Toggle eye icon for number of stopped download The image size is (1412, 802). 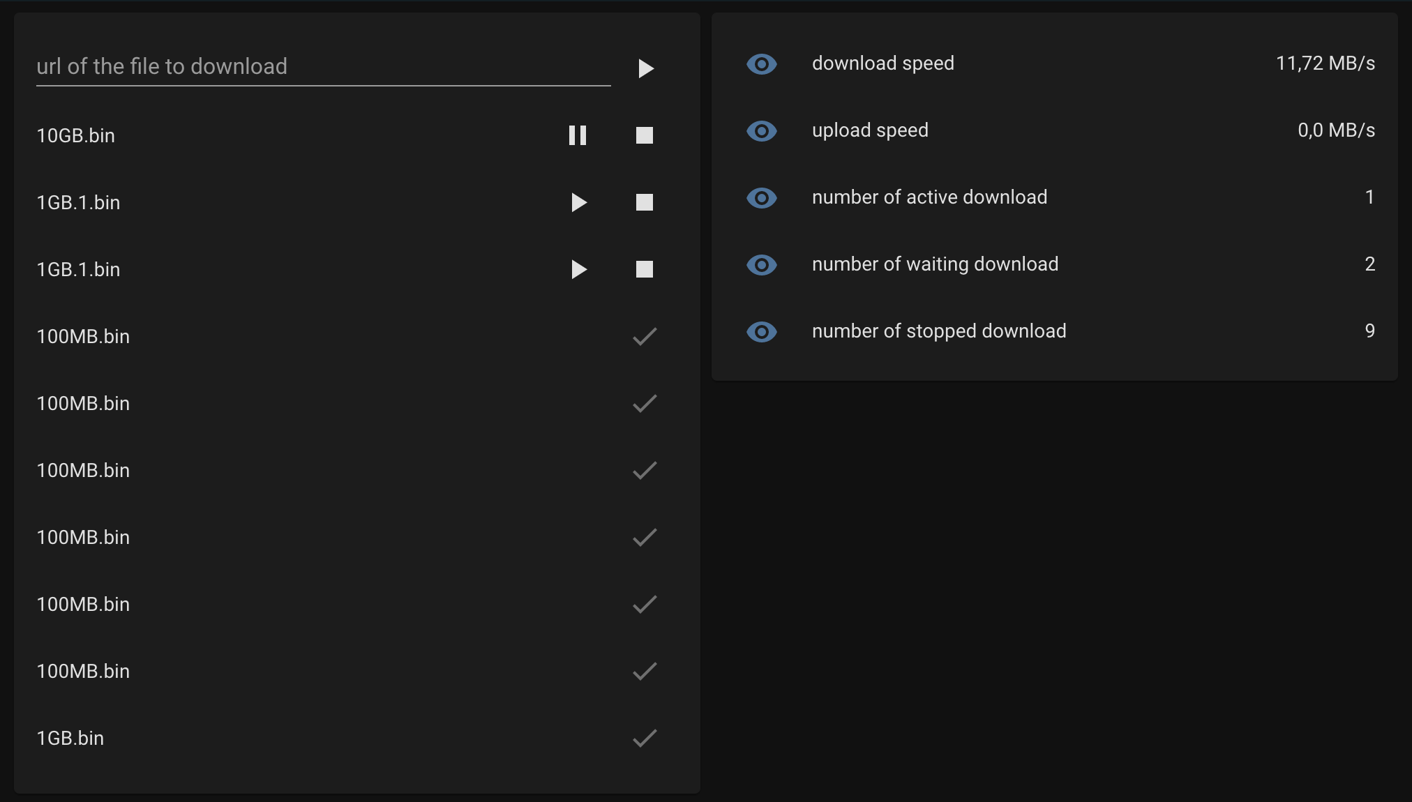[762, 332]
